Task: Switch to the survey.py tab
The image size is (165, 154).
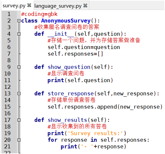Action: (x=14, y=6)
